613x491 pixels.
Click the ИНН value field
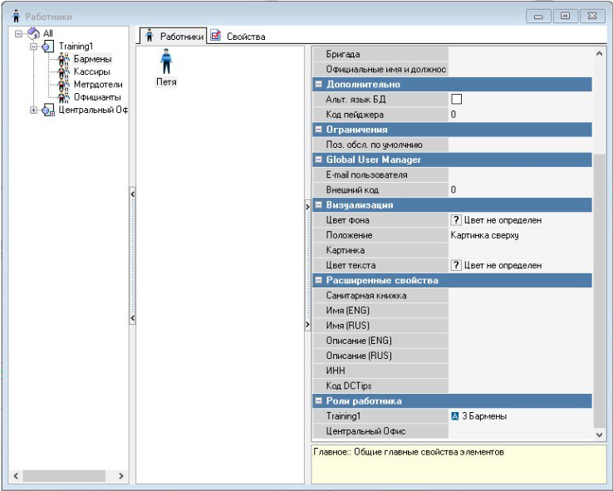click(519, 371)
